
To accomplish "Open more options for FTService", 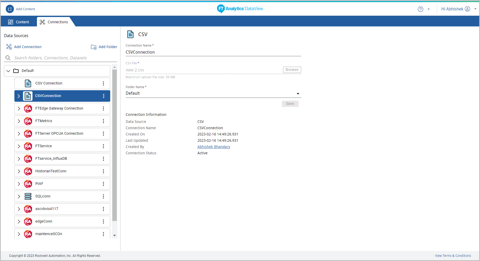I will [x=103, y=146].
